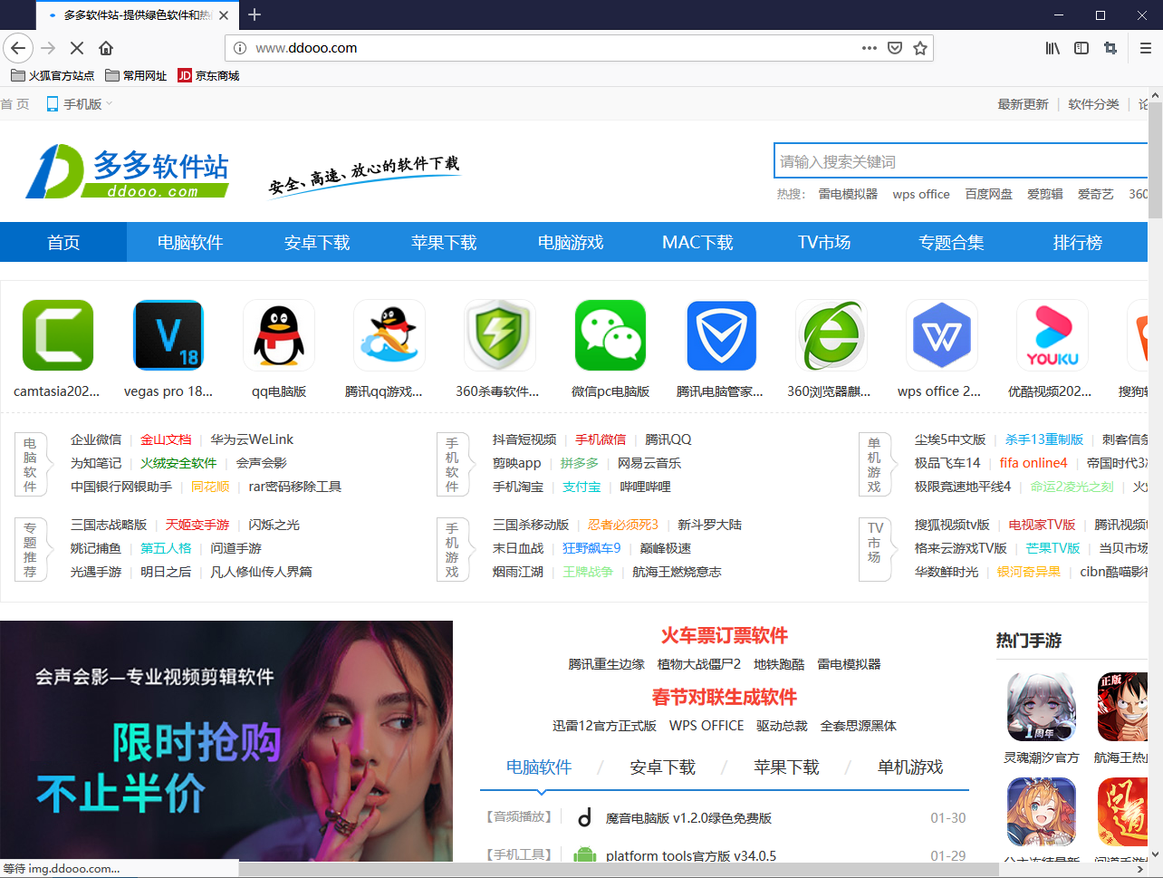Click the 多多软件站 site logo

(127, 171)
